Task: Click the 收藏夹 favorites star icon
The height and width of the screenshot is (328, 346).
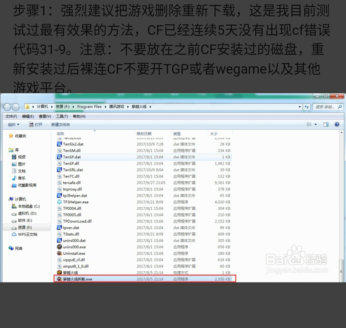Action: point(11,136)
